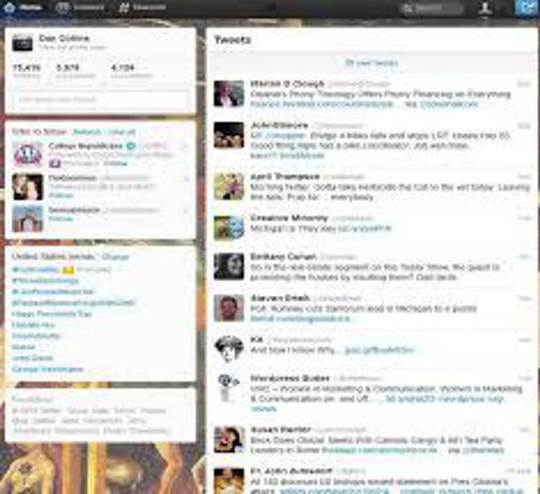The image size is (540, 494).
Task: Click April Thompson's profile picture icon
Action: (229, 186)
